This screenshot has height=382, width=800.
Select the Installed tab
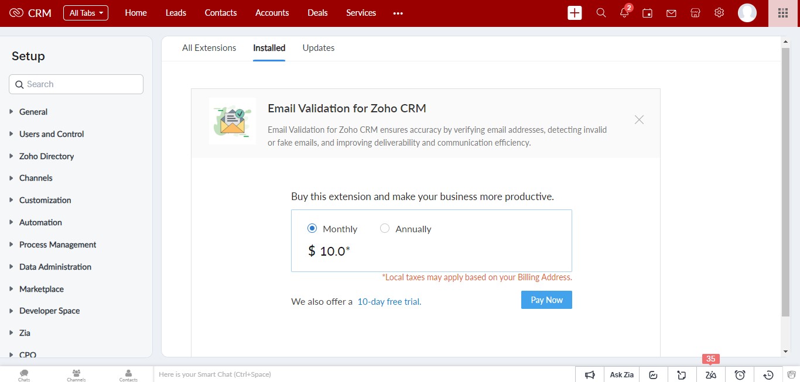269,48
